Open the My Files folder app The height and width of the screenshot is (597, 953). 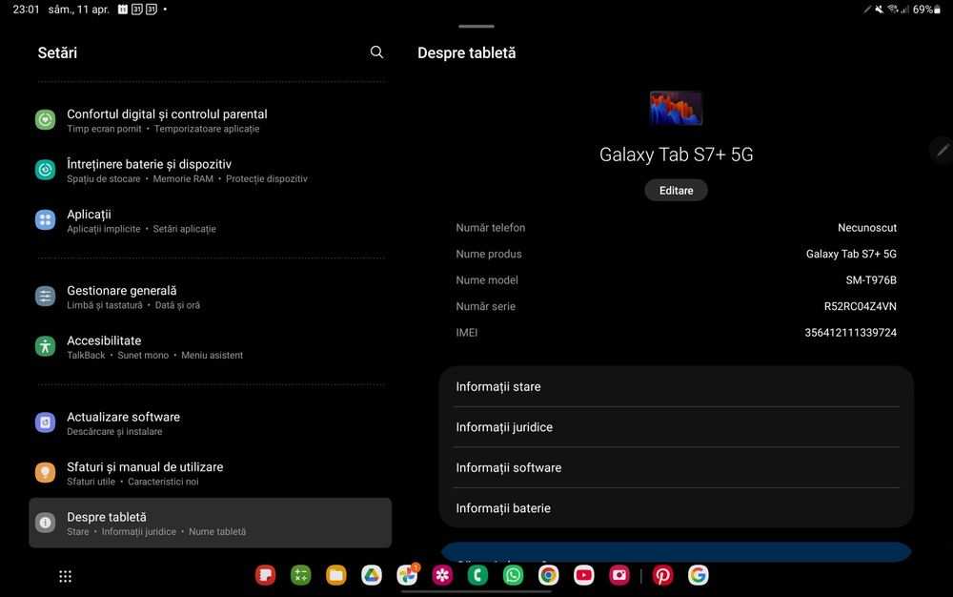[336, 575]
